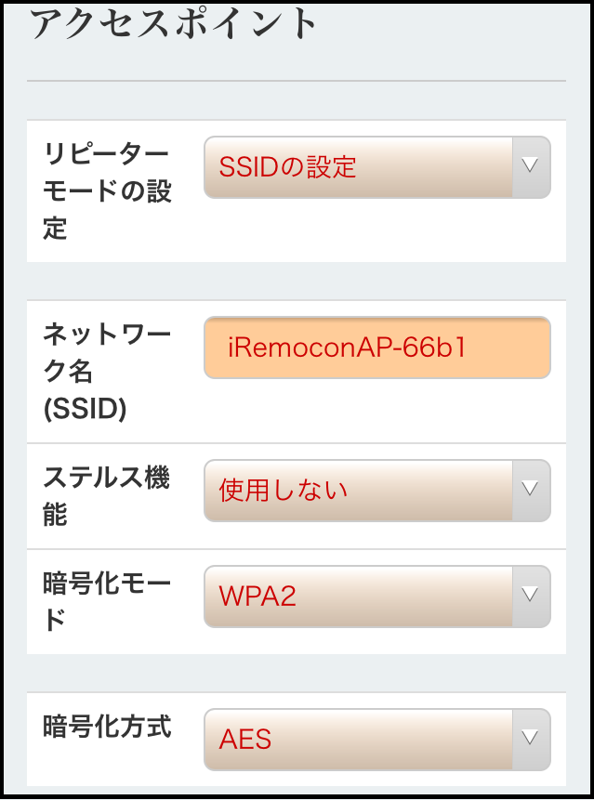Open the repeater mode SSIDの設定 selector
594x800 pixels.
point(358,167)
